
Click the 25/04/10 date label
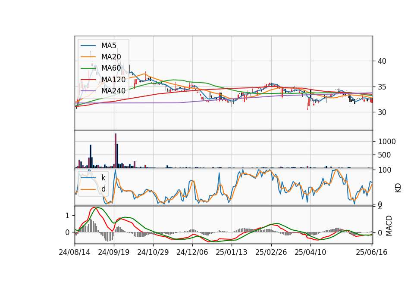(310, 252)
